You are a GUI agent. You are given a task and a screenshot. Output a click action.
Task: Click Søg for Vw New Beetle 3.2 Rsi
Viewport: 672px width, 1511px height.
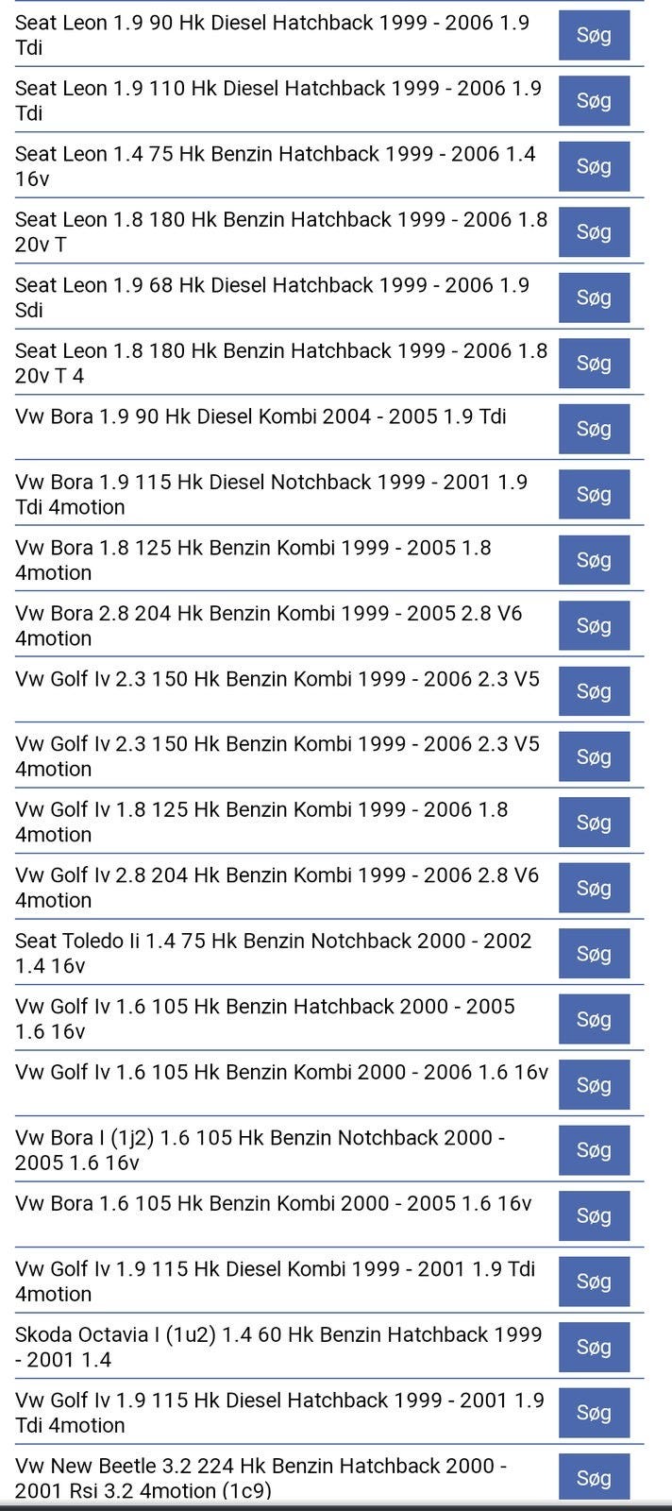(x=594, y=1478)
